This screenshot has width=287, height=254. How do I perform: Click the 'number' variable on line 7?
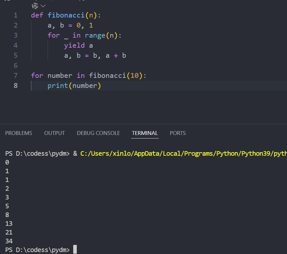point(60,76)
